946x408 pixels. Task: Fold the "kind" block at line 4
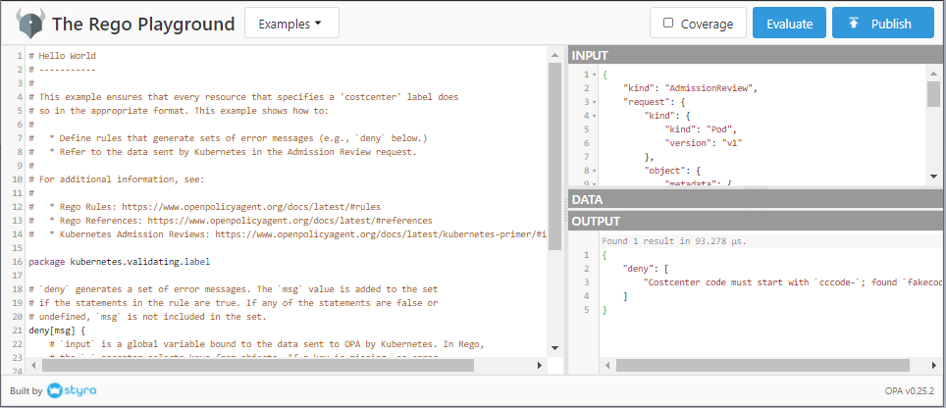pyautogui.click(x=595, y=116)
